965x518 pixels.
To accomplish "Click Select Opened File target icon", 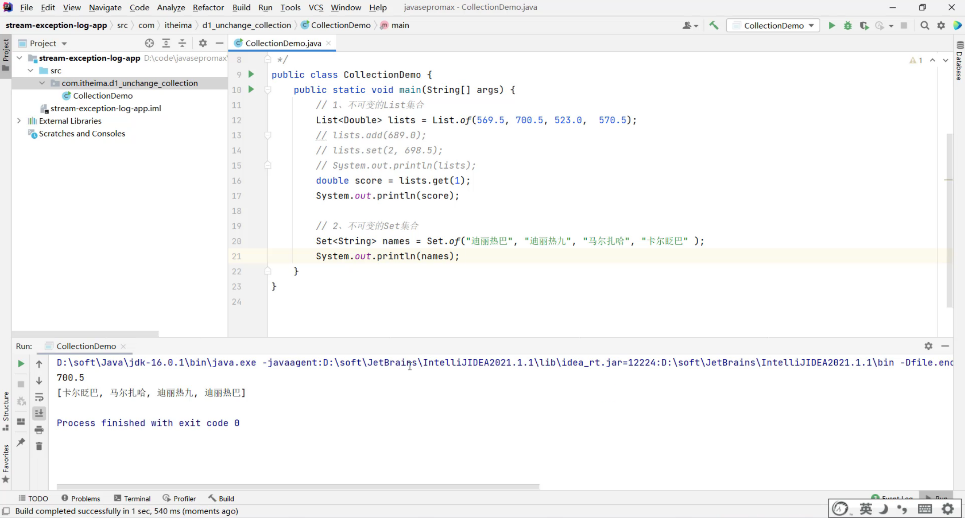I will [149, 43].
